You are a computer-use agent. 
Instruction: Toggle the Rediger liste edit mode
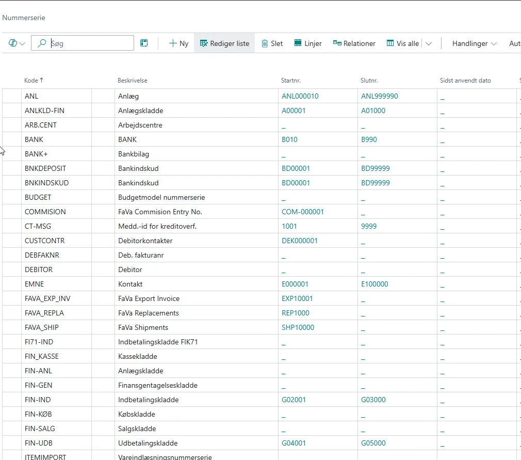click(x=224, y=43)
